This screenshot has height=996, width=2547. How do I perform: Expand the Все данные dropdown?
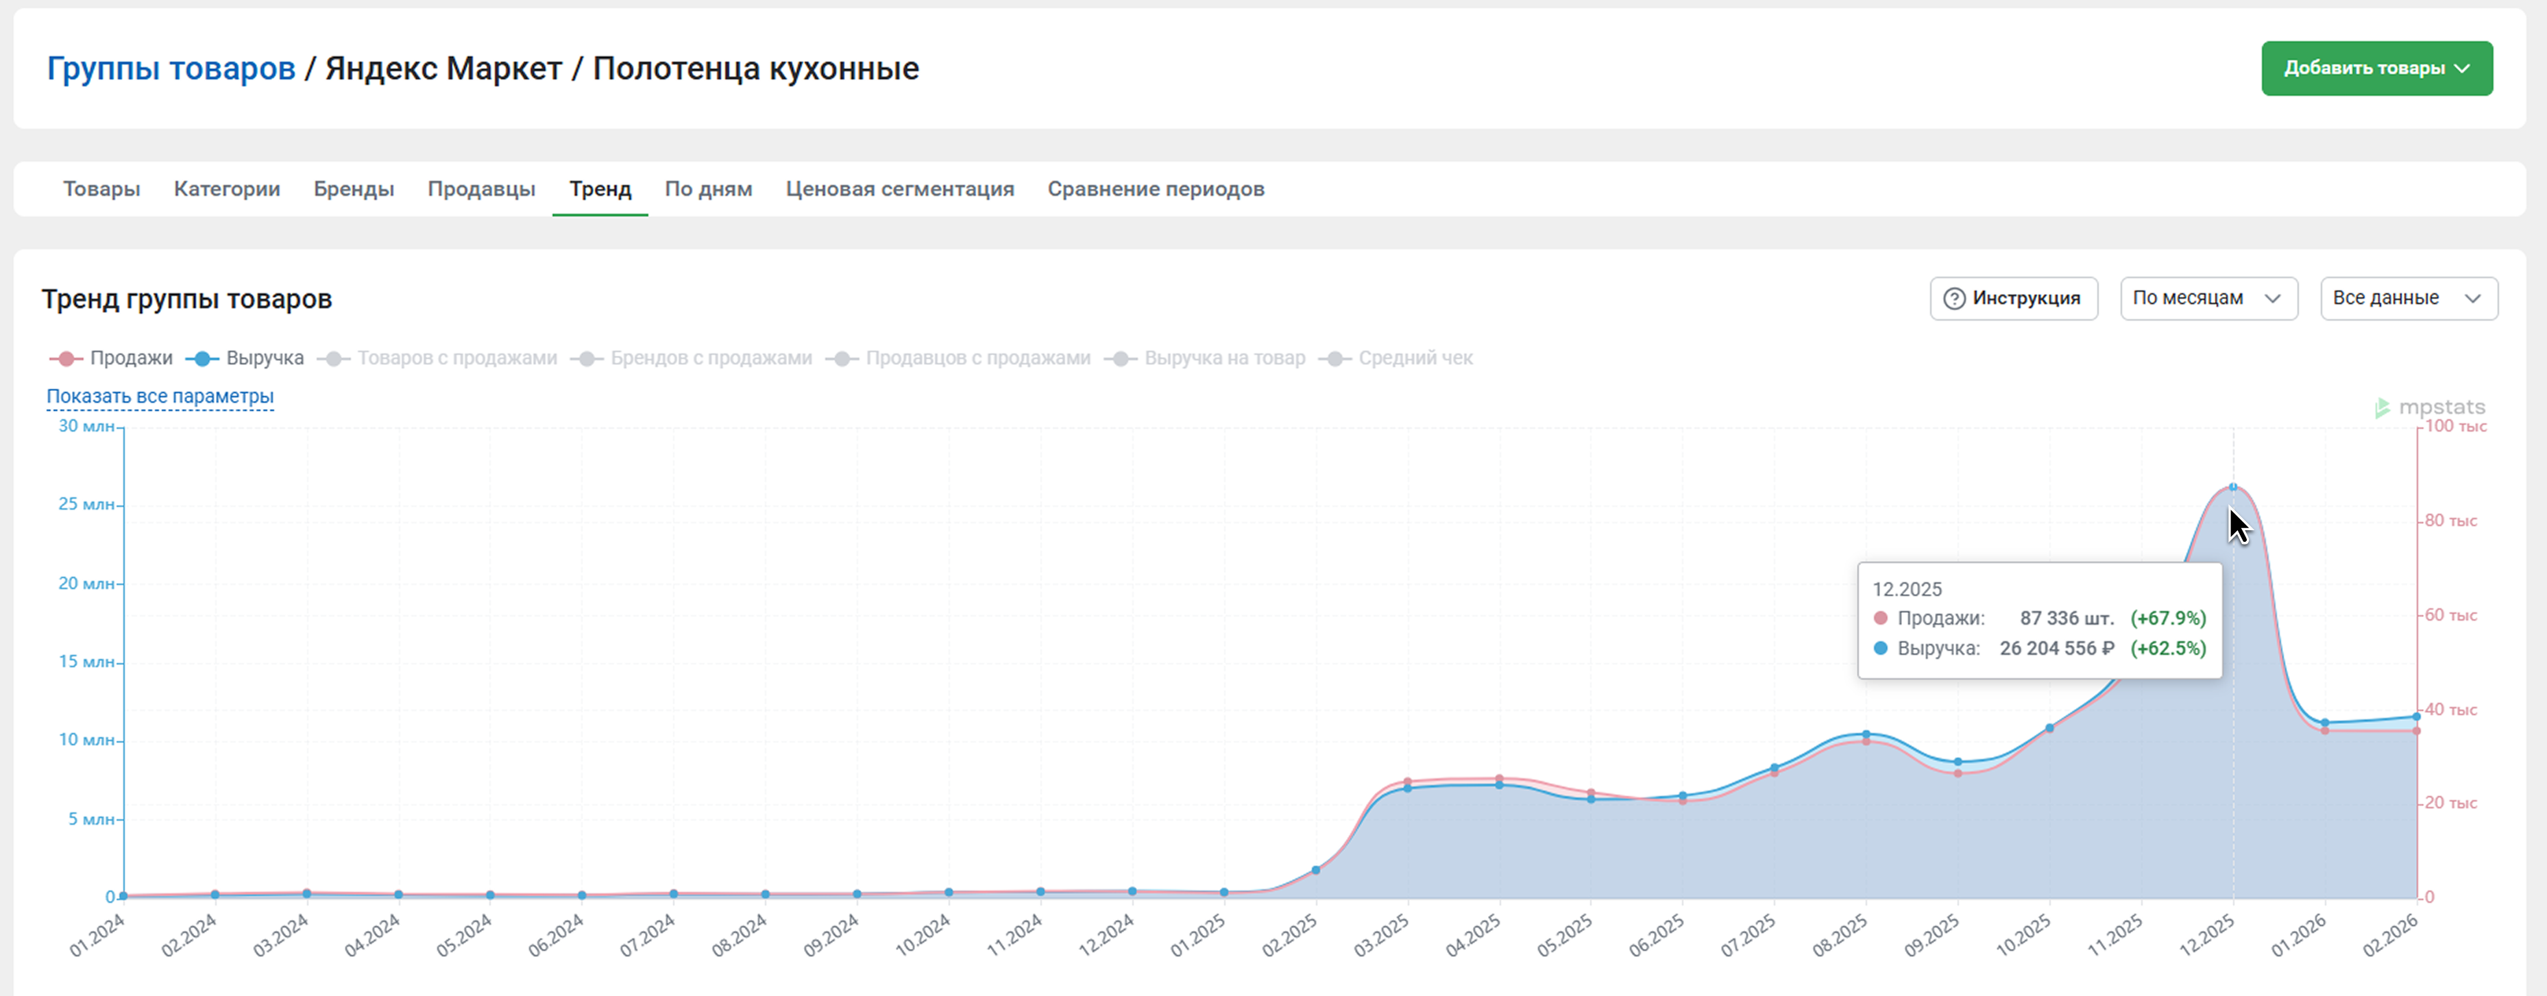pos(2408,299)
